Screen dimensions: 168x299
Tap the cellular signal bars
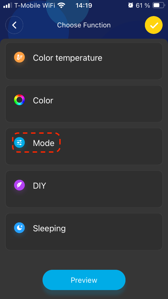(8, 5)
